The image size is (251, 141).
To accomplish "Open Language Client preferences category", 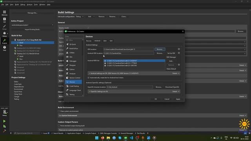I will click(74, 90).
